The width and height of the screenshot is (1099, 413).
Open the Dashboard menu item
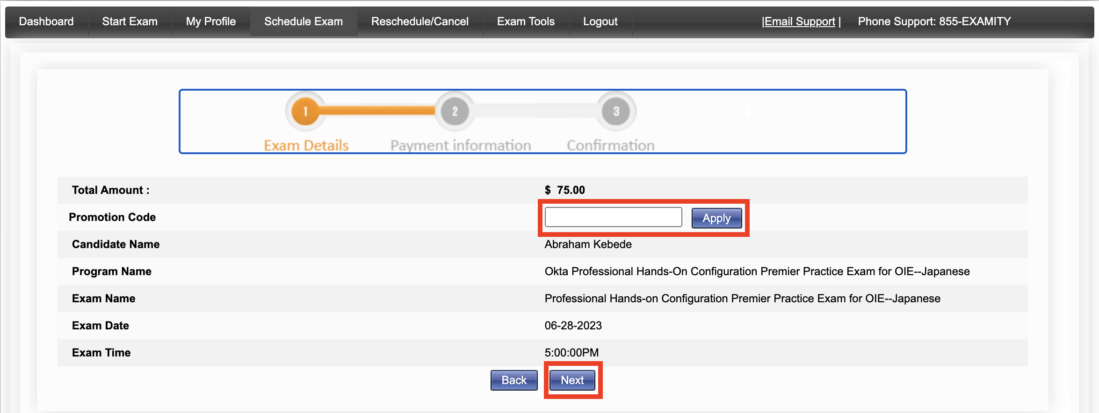[46, 21]
